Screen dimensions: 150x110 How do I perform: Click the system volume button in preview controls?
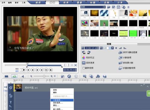pyautogui.click(x=51, y=70)
